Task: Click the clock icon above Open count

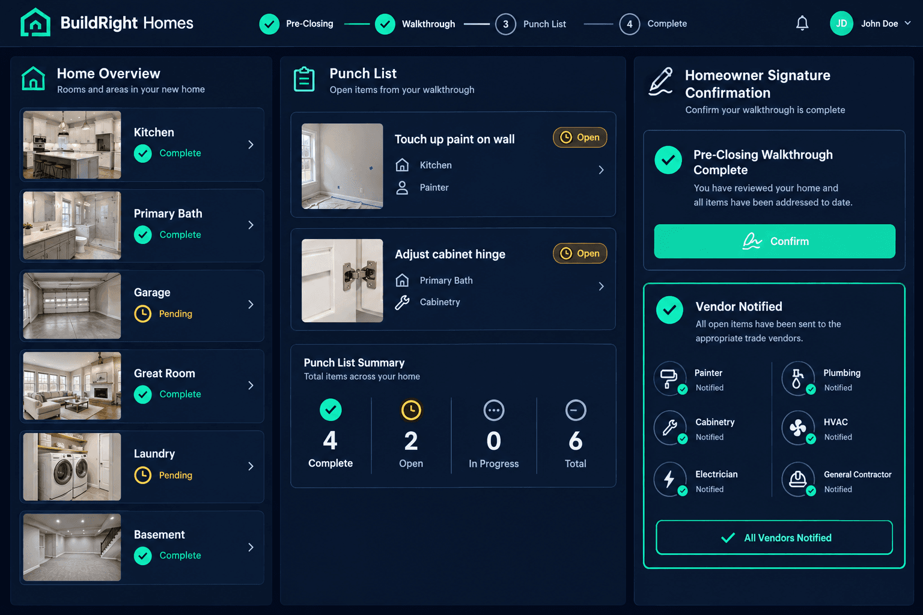Action: pos(411,410)
